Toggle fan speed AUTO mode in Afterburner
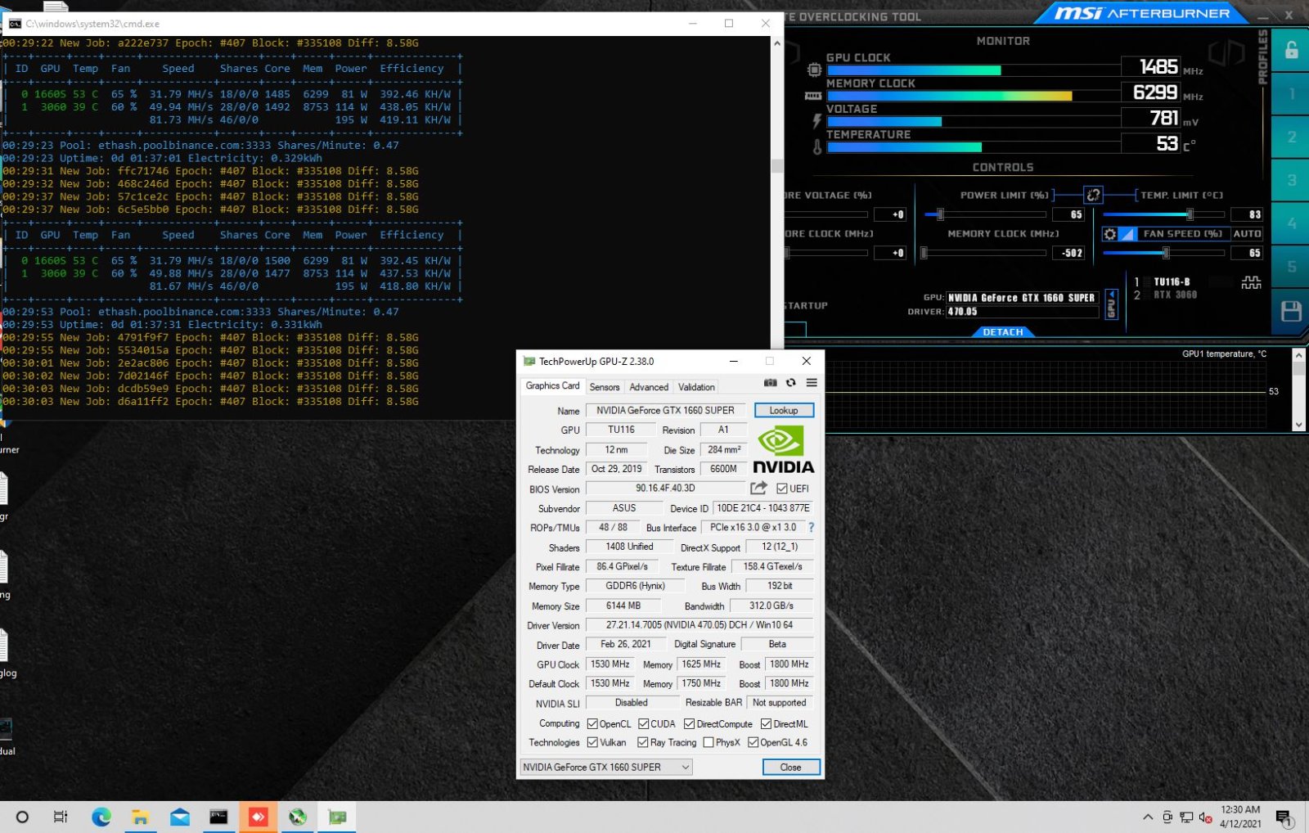1309x833 pixels. 1247,234
